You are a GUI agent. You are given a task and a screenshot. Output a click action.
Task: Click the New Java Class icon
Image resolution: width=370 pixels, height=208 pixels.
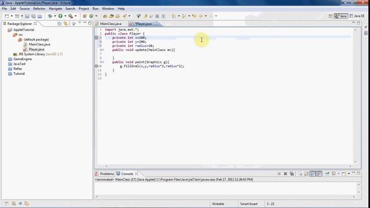(x=91, y=16)
